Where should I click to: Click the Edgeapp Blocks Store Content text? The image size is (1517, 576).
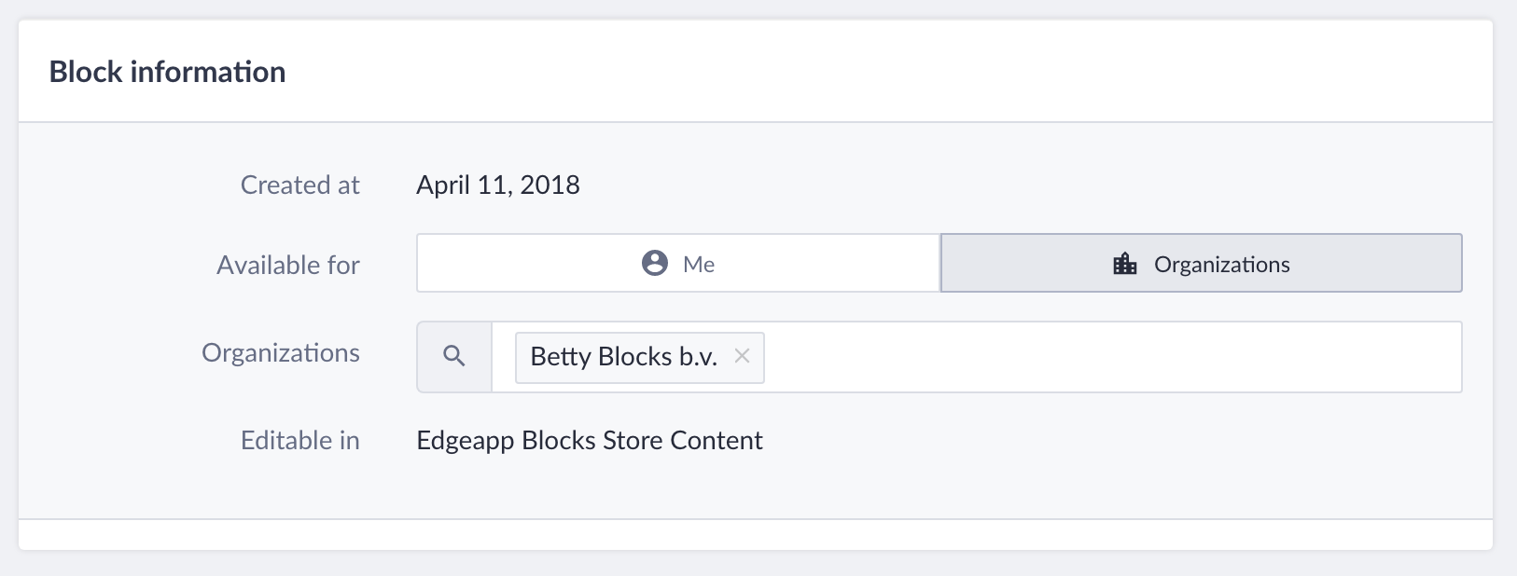[x=590, y=440]
